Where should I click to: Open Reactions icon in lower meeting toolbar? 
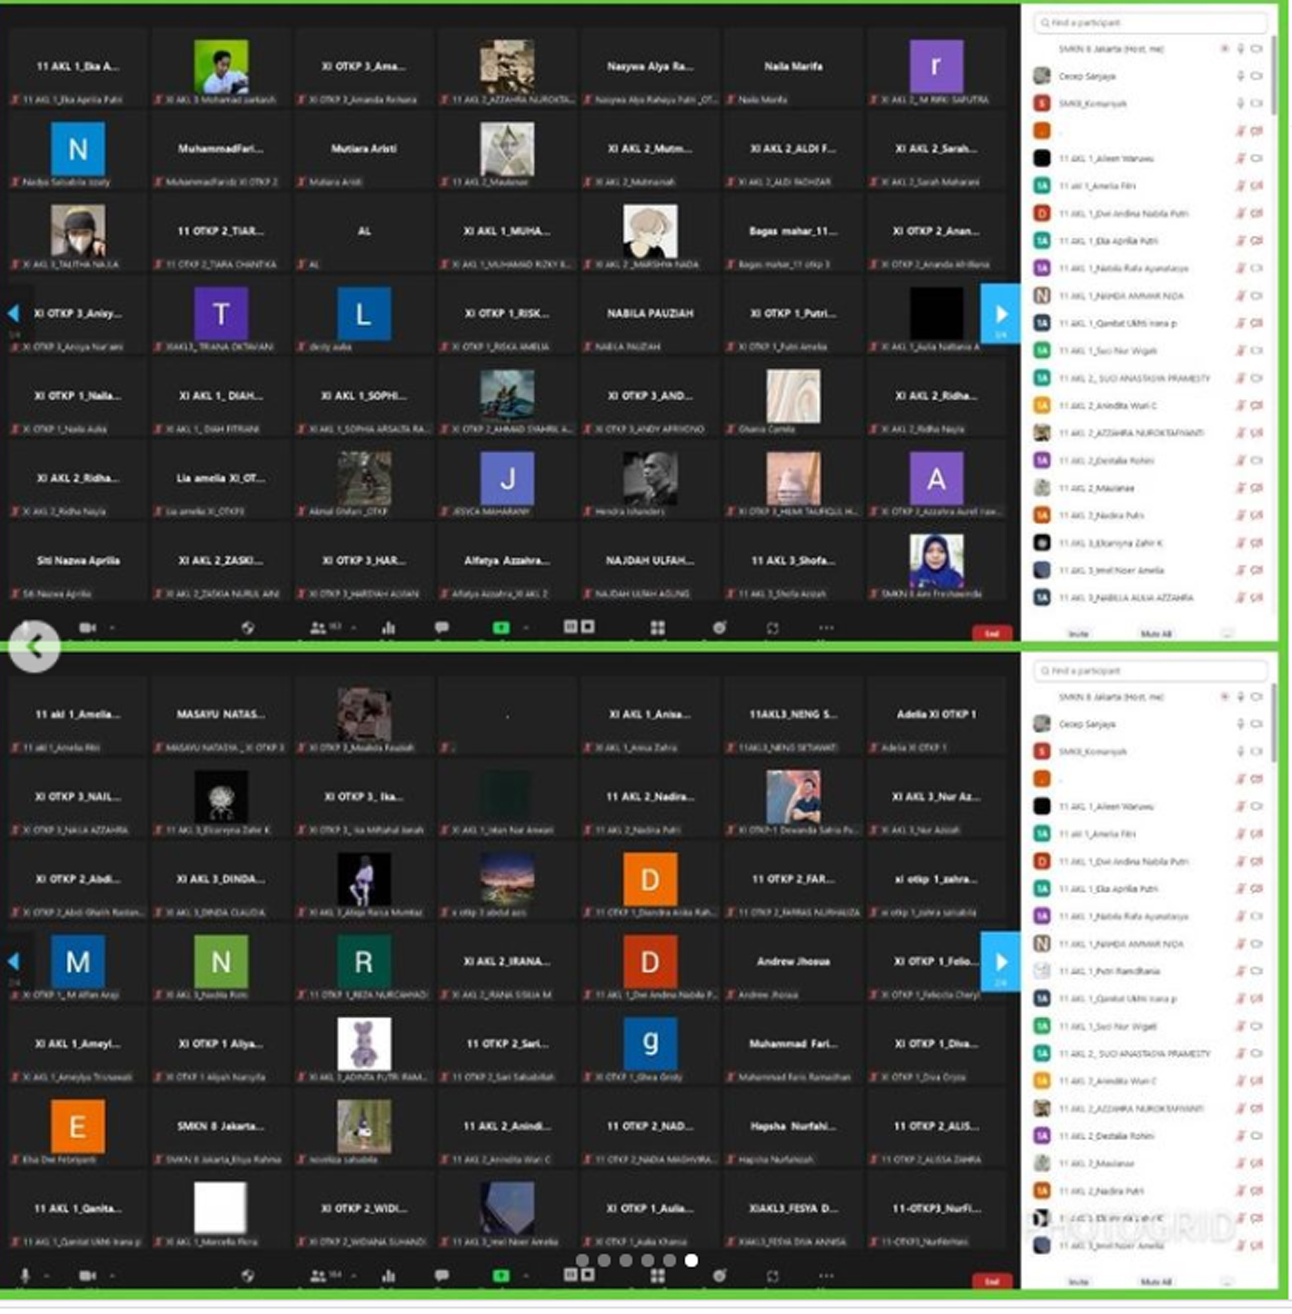[x=719, y=1276]
